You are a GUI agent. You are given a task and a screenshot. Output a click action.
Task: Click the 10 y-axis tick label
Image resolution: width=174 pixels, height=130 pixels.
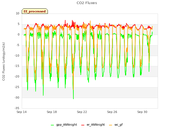(17, 14)
